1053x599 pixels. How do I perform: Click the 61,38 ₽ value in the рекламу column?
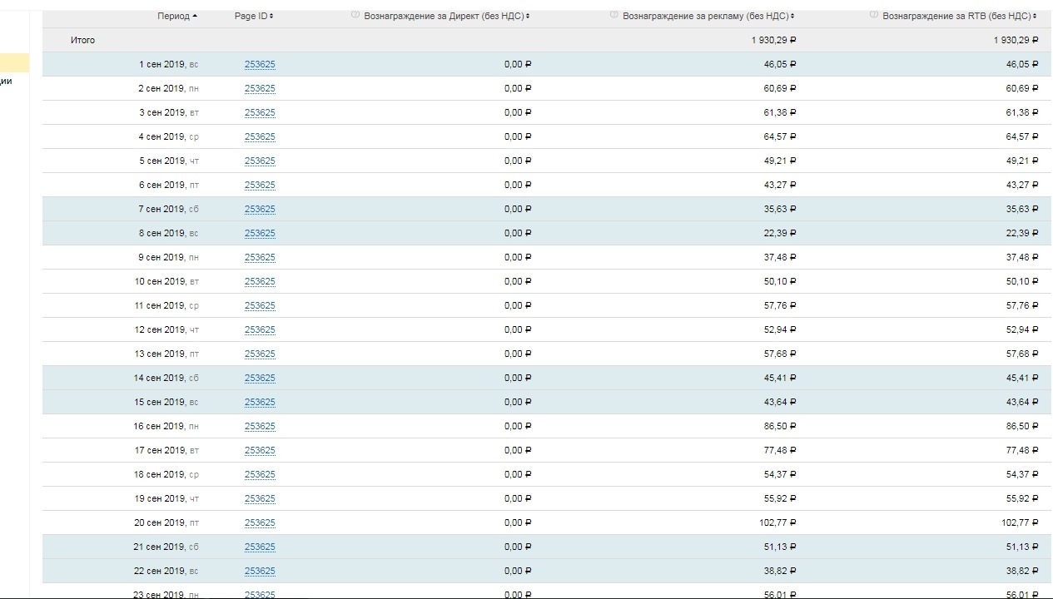pos(780,112)
